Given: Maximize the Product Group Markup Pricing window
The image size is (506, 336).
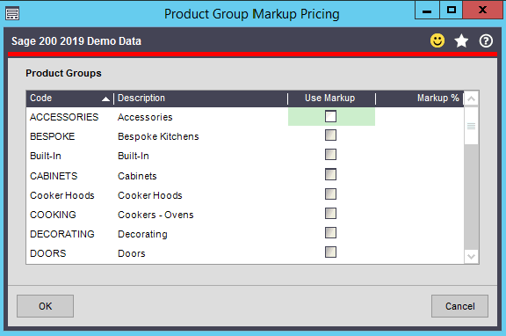Looking at the screenshot, I should click(451, 10).
